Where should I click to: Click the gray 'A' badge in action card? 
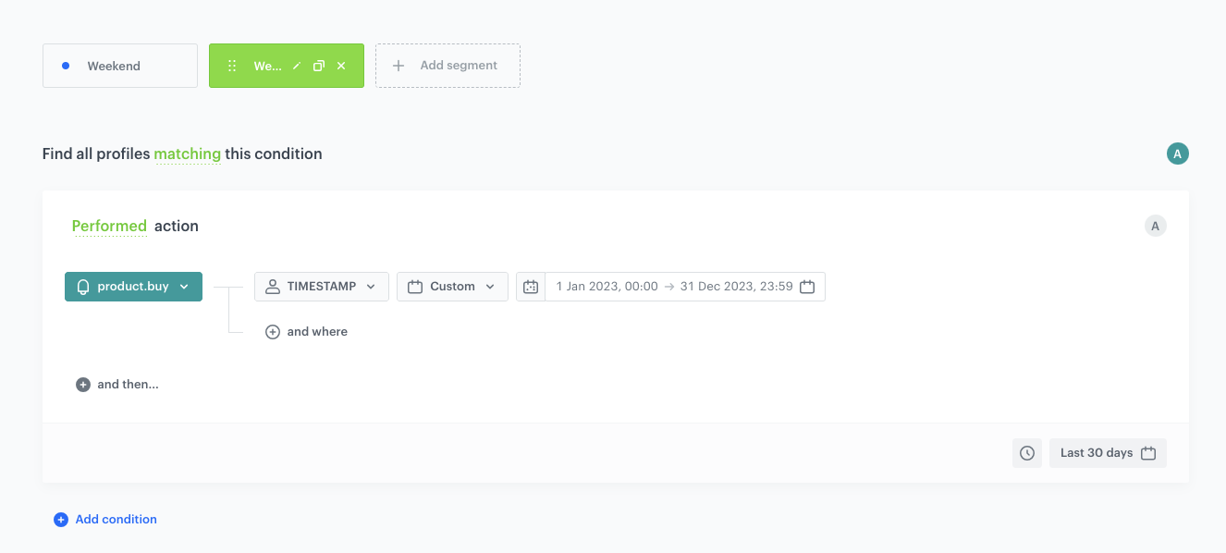click(x=1155, y=226)
